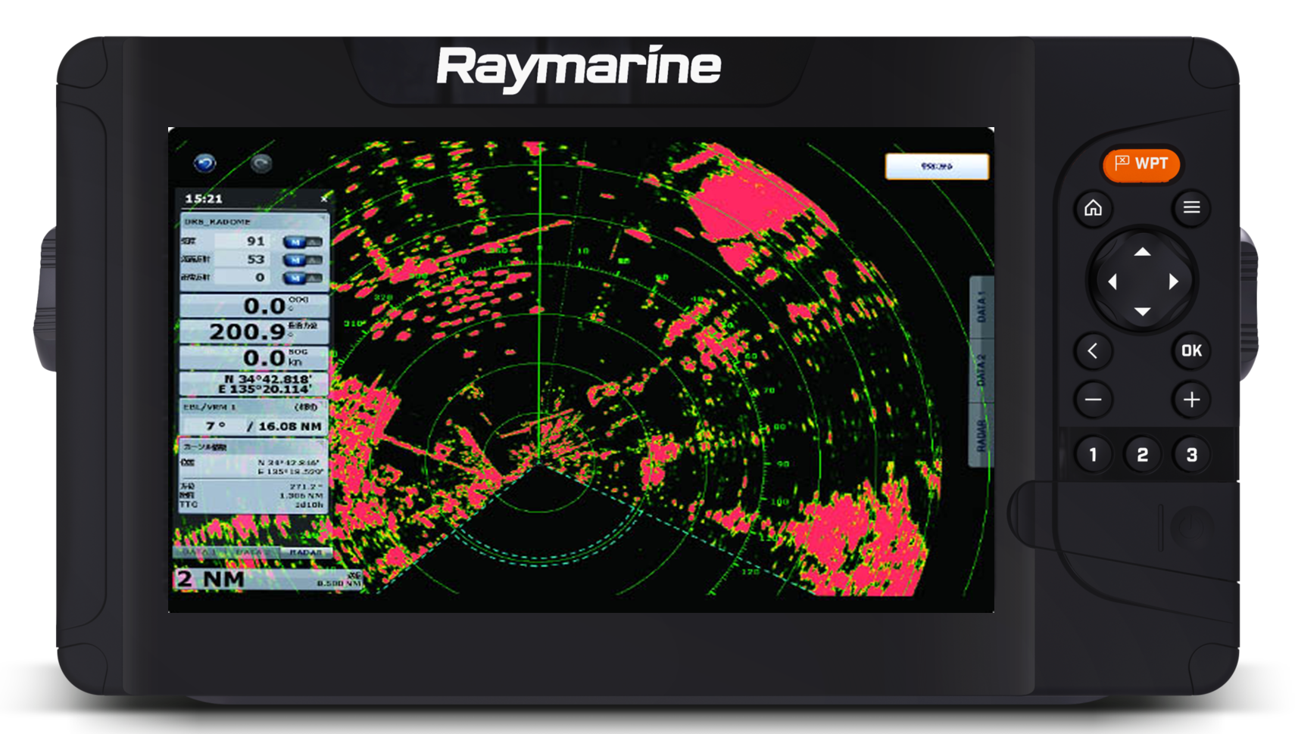Toggle manual/auto switch for the 0 row

point(303,278)
